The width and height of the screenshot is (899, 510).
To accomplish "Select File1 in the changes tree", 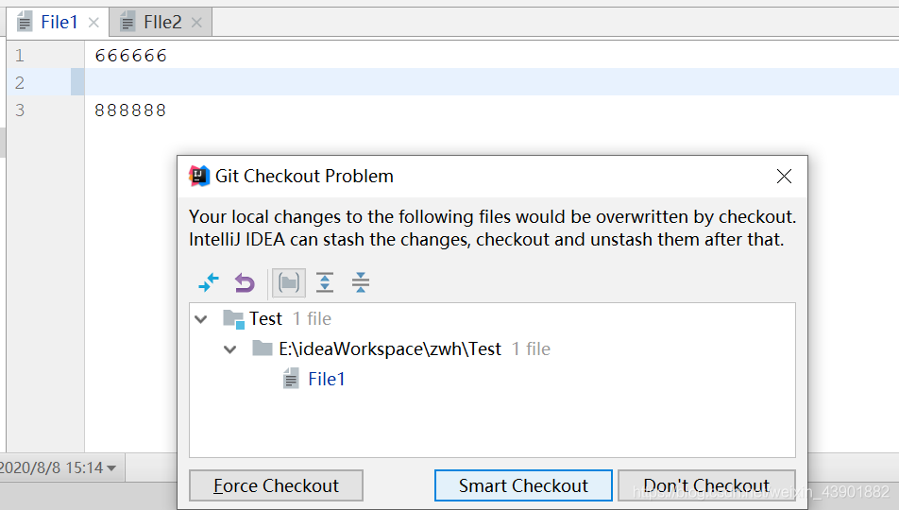I will [327, 380].
